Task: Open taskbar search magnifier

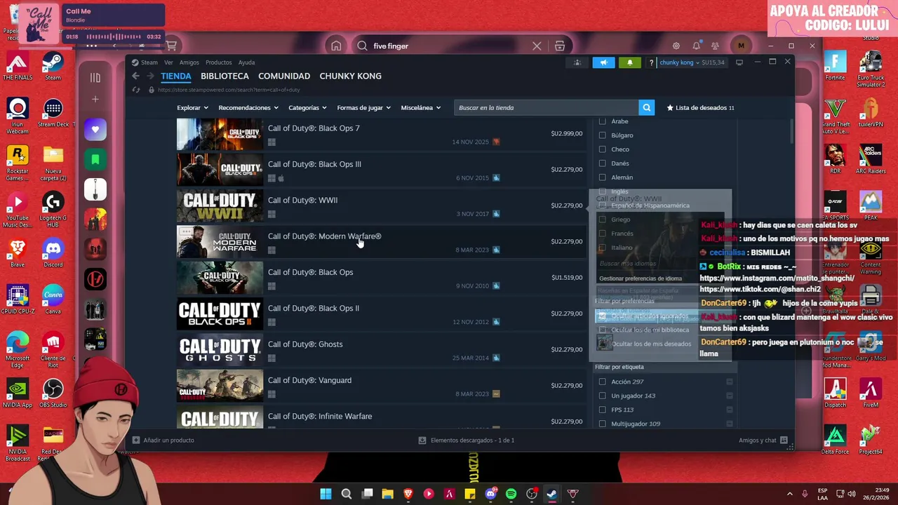Action: [346, 494]
